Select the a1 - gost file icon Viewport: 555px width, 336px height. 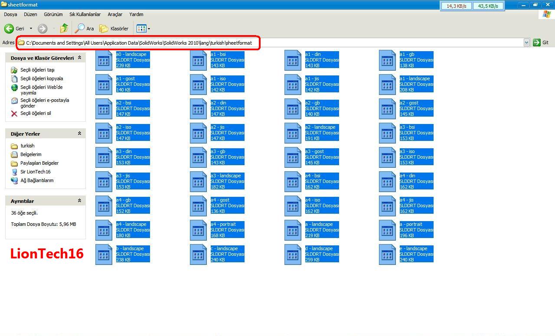click(x=104, y=85)
